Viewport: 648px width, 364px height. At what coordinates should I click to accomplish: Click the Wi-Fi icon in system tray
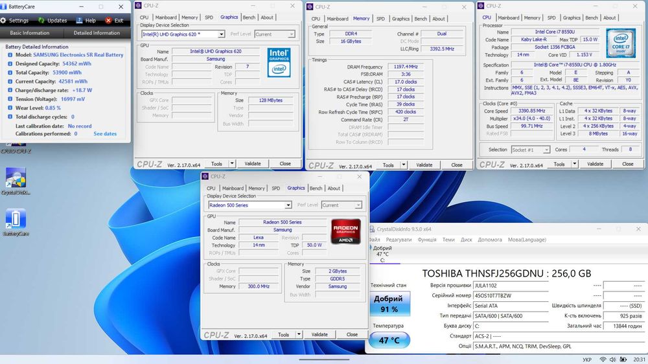tap(603, 359)
